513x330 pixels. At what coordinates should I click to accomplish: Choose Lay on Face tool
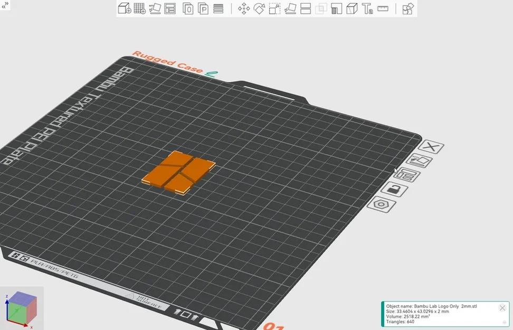point(290,8)
